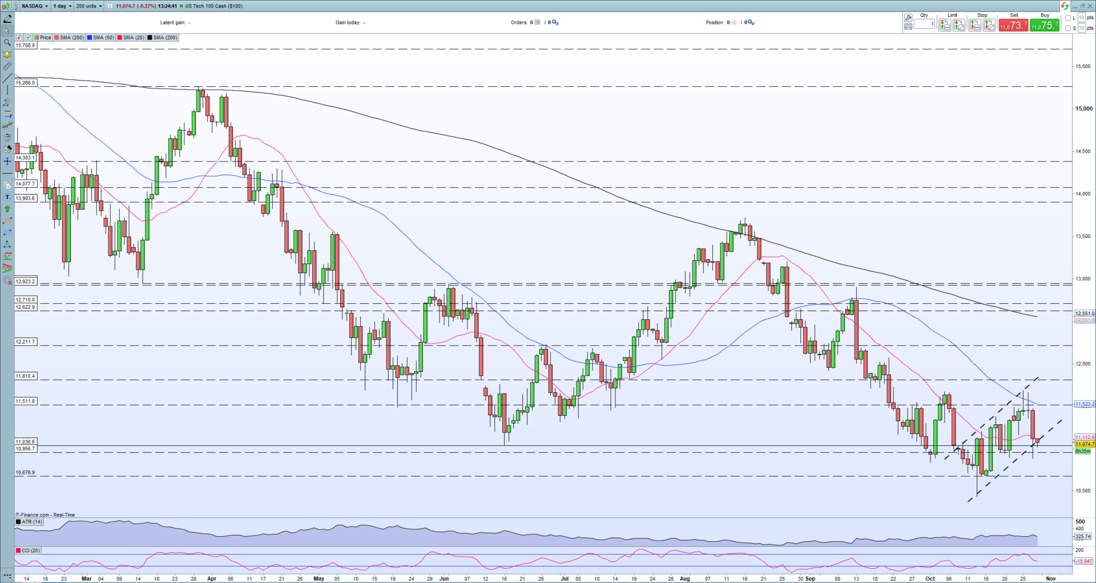Screen dimensions: 1096x583
Task: Select the text annotation tool
Action: (7, 197)
